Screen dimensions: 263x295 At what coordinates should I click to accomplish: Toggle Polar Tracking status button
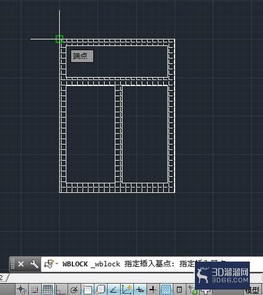[x=74, y=290]
